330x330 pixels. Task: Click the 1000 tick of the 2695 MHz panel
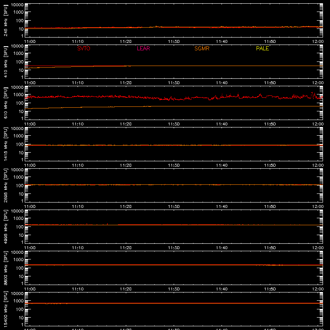coord(19,177)
